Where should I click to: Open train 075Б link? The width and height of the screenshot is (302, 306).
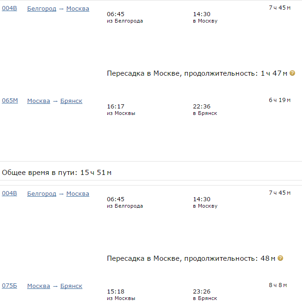click(x=9, y=286)
